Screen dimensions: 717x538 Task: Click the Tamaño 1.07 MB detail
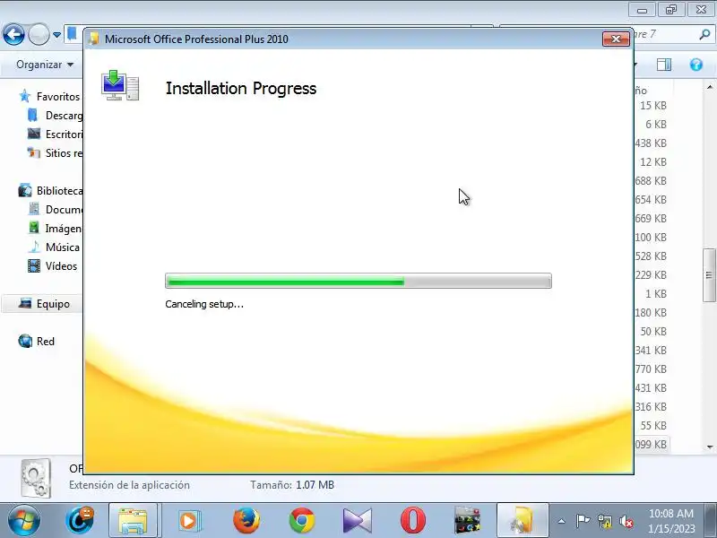click(292, 485)
